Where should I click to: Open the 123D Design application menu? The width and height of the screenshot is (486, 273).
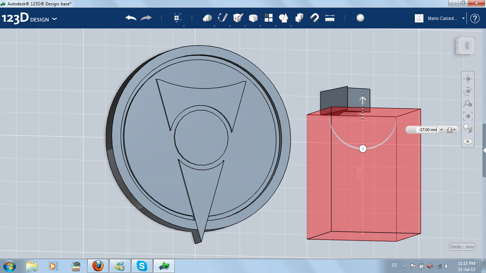pyautogui.click(x=30, y=18)
